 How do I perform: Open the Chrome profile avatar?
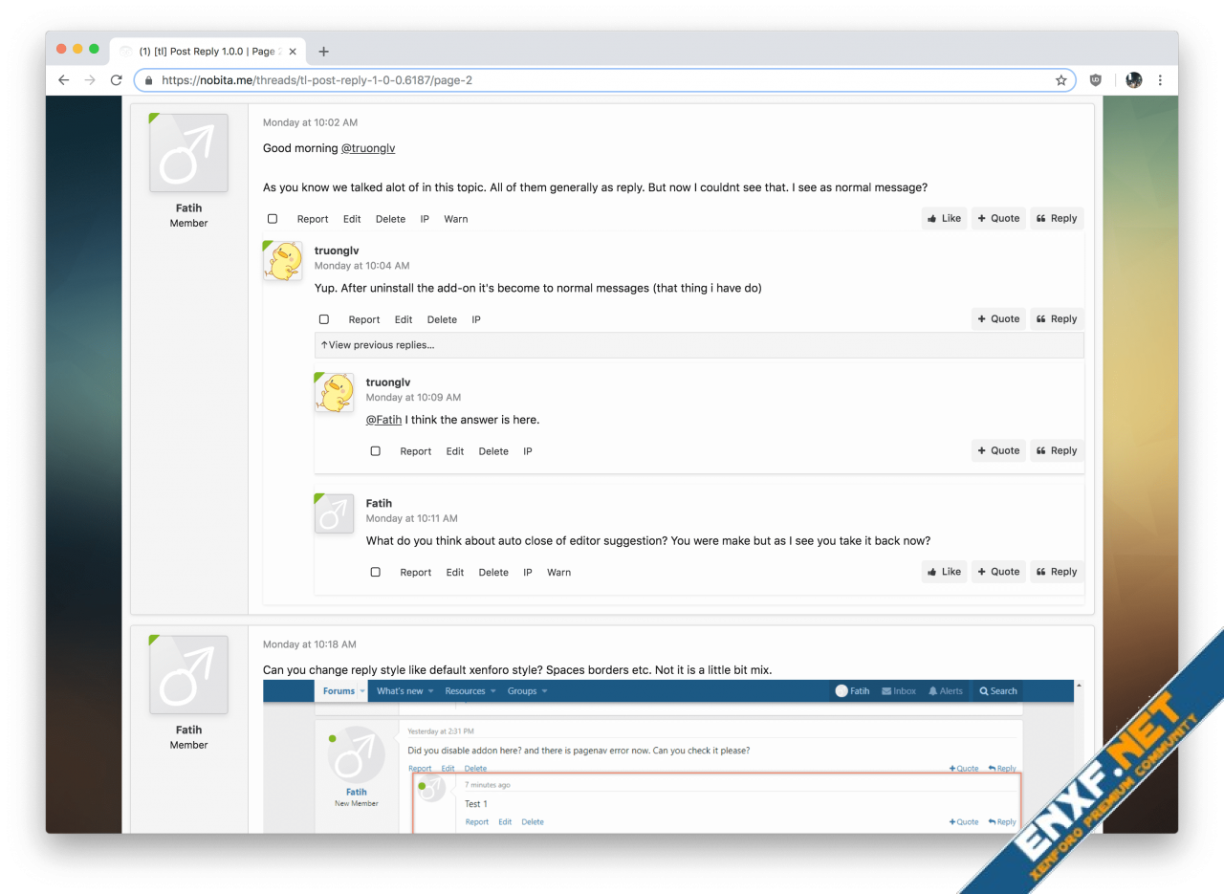pyautogui.click(x=1134, y=80)
